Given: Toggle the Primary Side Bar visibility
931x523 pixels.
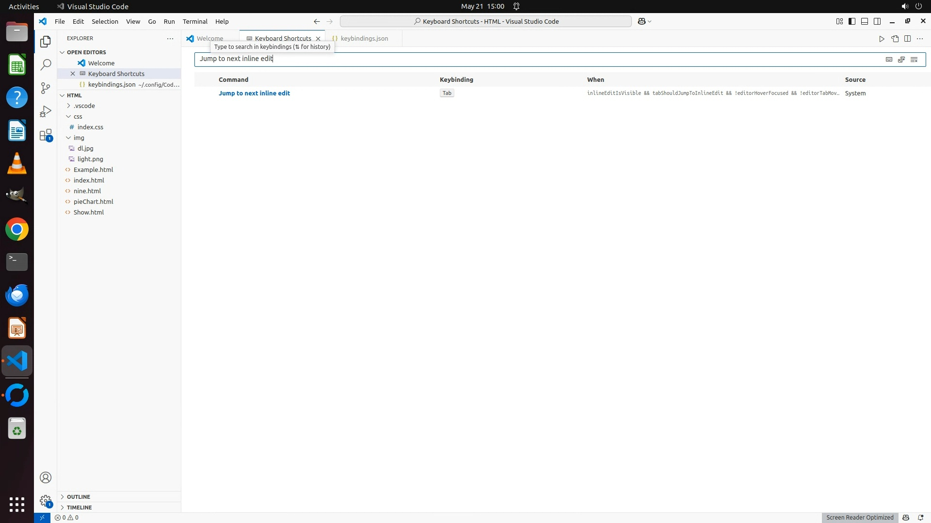Looking at the screenshot, I should [852, 21].
